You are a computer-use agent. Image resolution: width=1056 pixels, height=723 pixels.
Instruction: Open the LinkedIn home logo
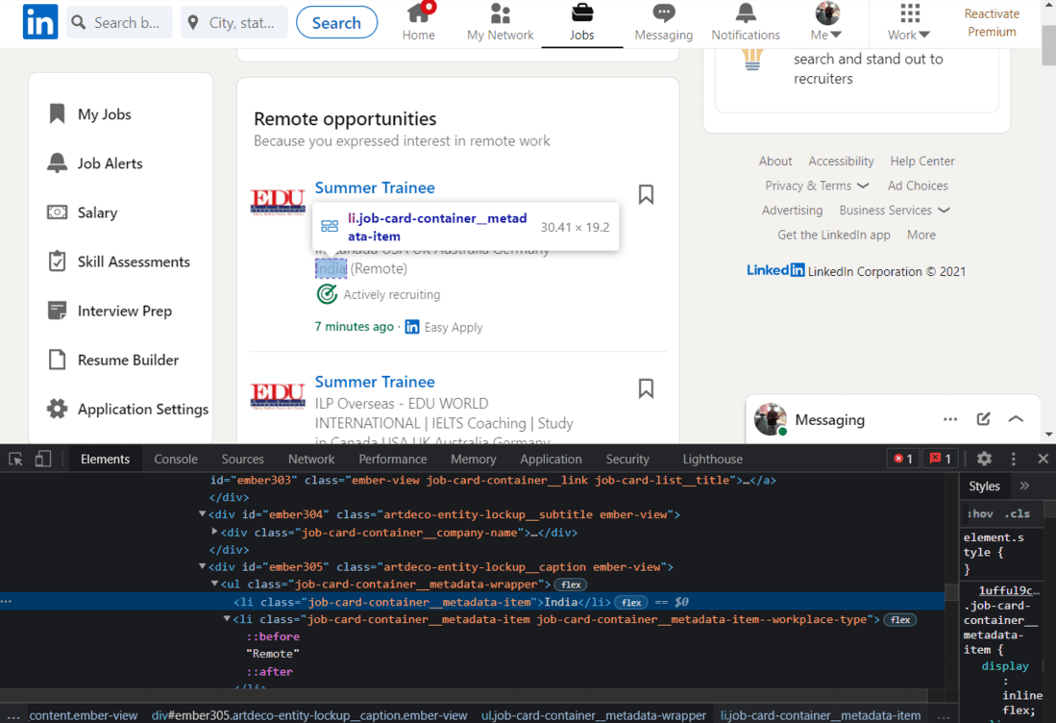tap(40, 22)
